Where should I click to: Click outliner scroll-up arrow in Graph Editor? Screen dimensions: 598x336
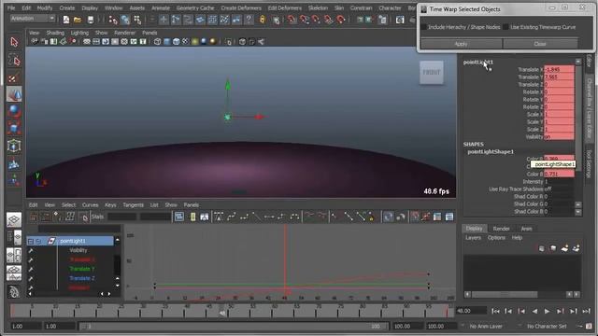point(117,240)
